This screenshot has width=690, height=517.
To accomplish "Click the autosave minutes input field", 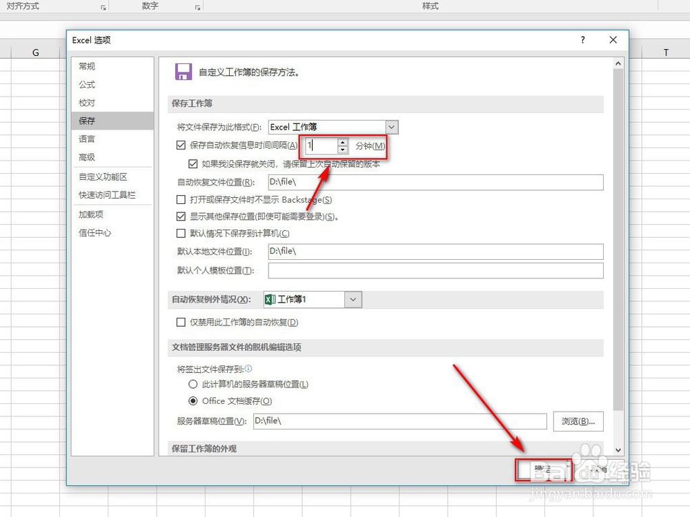I will tap(322, 145).
